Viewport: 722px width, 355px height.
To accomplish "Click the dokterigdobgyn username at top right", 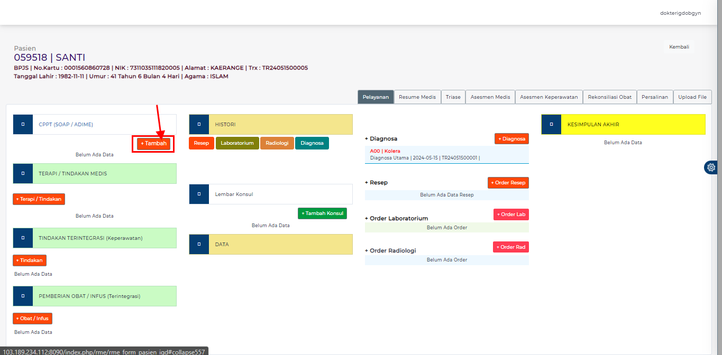I will click(x=680, y=13).
